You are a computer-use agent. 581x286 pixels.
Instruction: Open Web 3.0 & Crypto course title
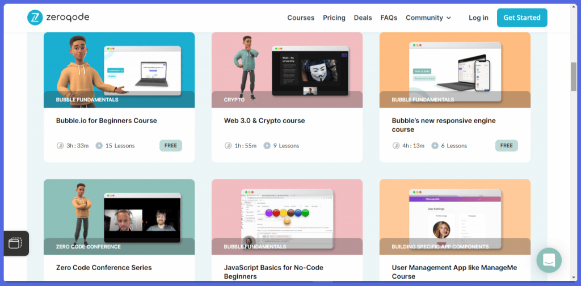point(264,120)
